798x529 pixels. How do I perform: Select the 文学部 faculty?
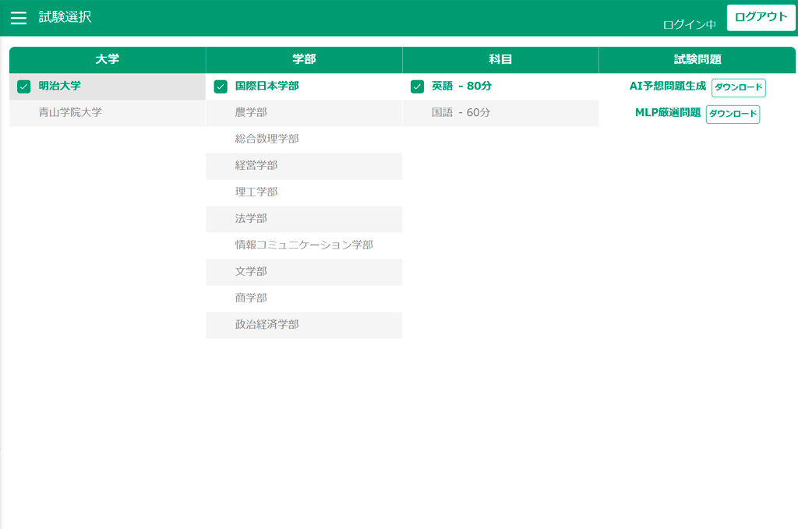tap(251, 271)
